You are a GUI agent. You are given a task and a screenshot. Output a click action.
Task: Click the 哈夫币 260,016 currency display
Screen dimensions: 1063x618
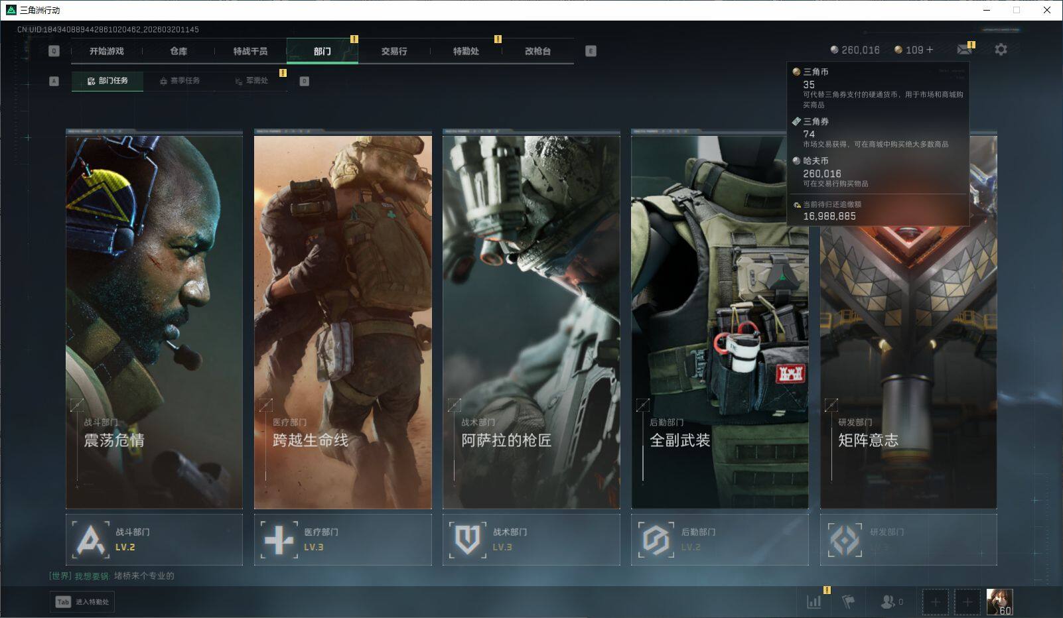[x=855, y=50]
